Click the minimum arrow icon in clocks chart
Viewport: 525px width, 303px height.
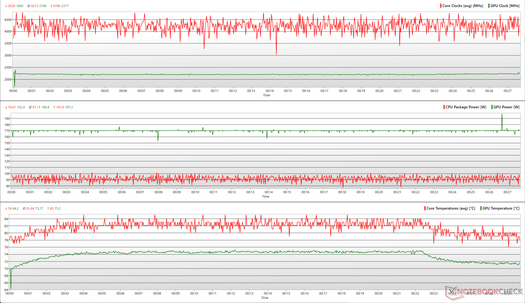coord(6,6)
